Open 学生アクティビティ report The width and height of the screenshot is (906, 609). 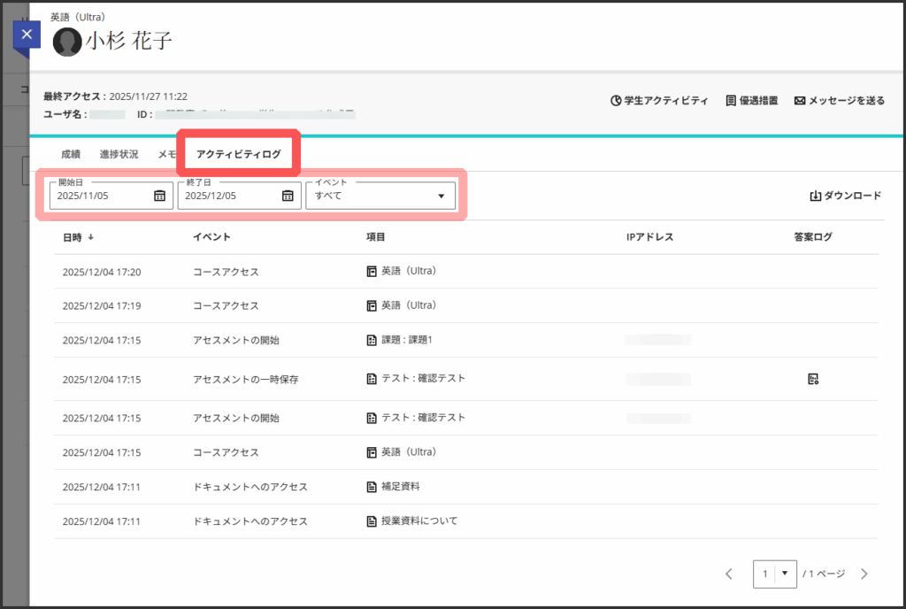coord(659,101)
